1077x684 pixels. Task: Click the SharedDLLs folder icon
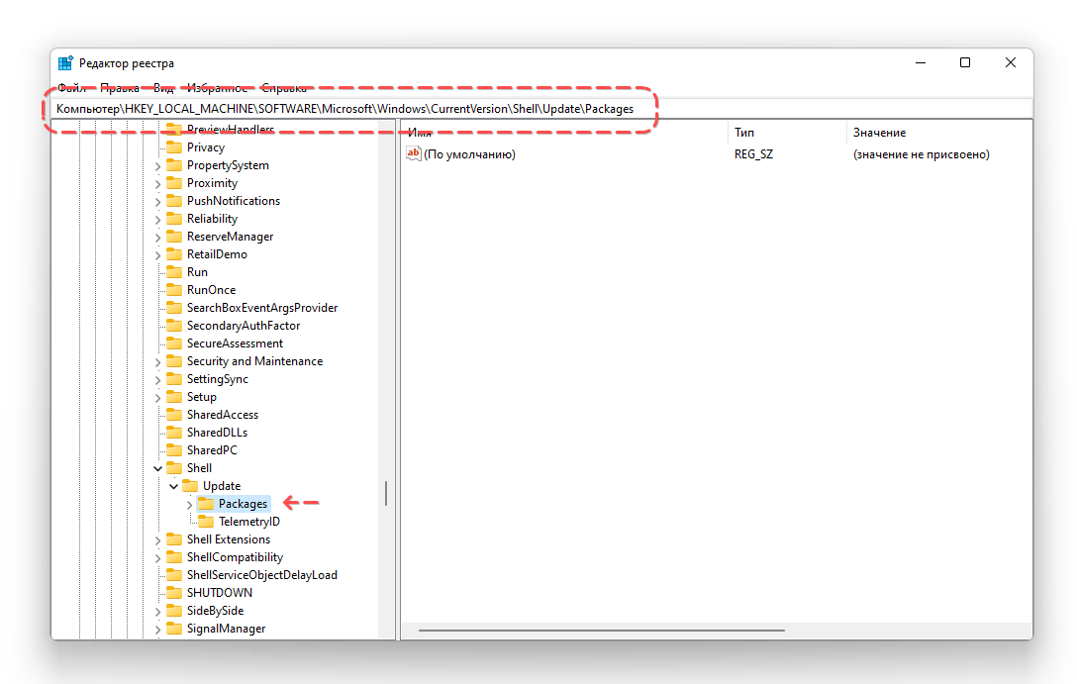click(x=174, y=433)
